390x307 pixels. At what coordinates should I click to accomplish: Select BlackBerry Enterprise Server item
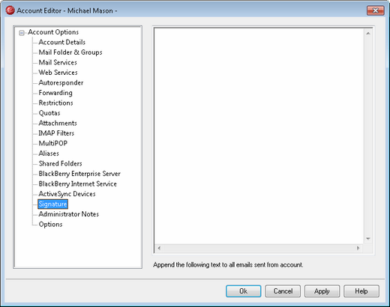click(x=79, y=174)
